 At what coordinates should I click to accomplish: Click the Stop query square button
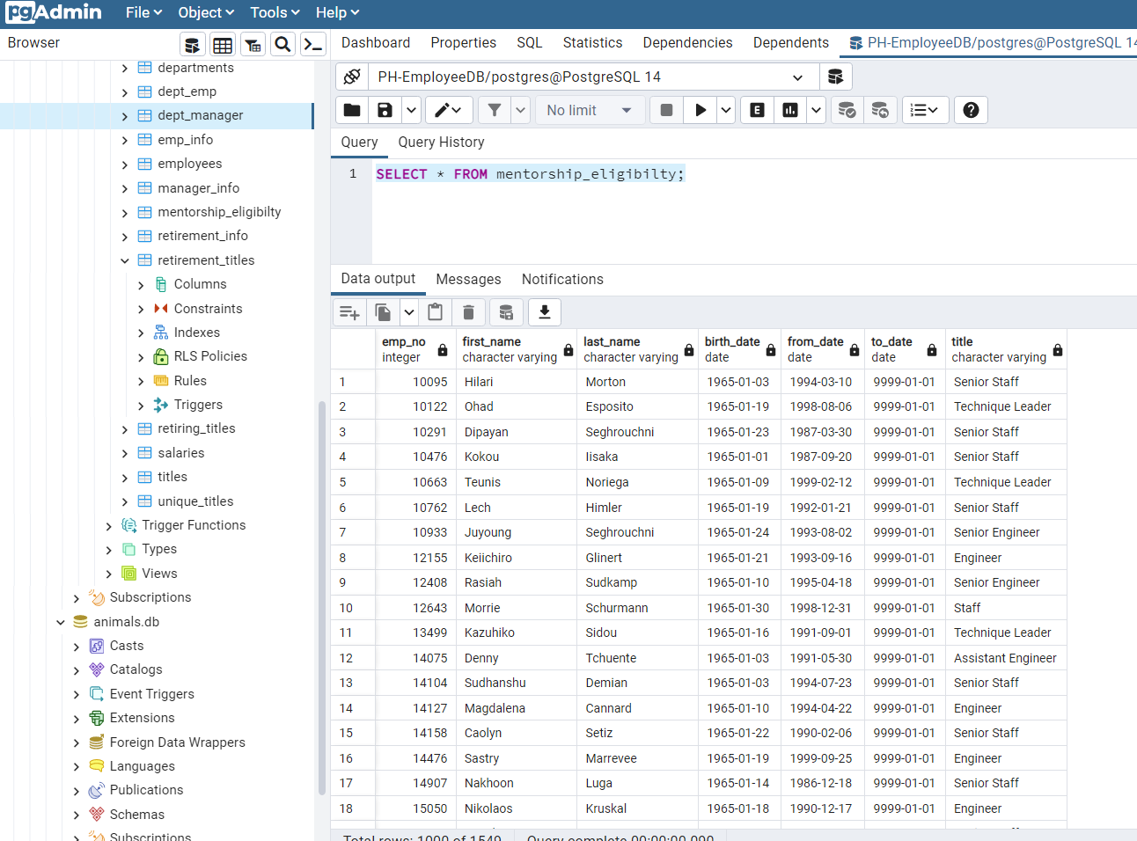666,110
